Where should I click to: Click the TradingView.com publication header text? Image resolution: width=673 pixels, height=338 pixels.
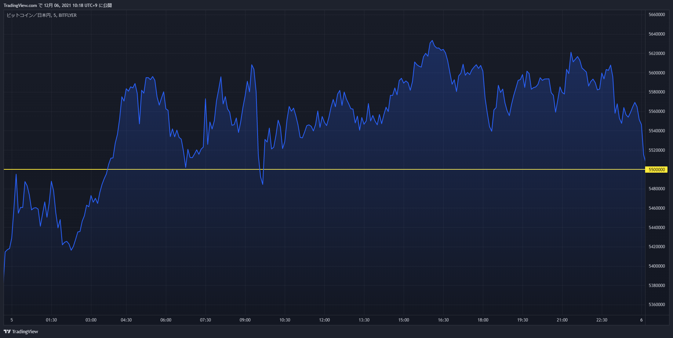click(x=58, y=5)
